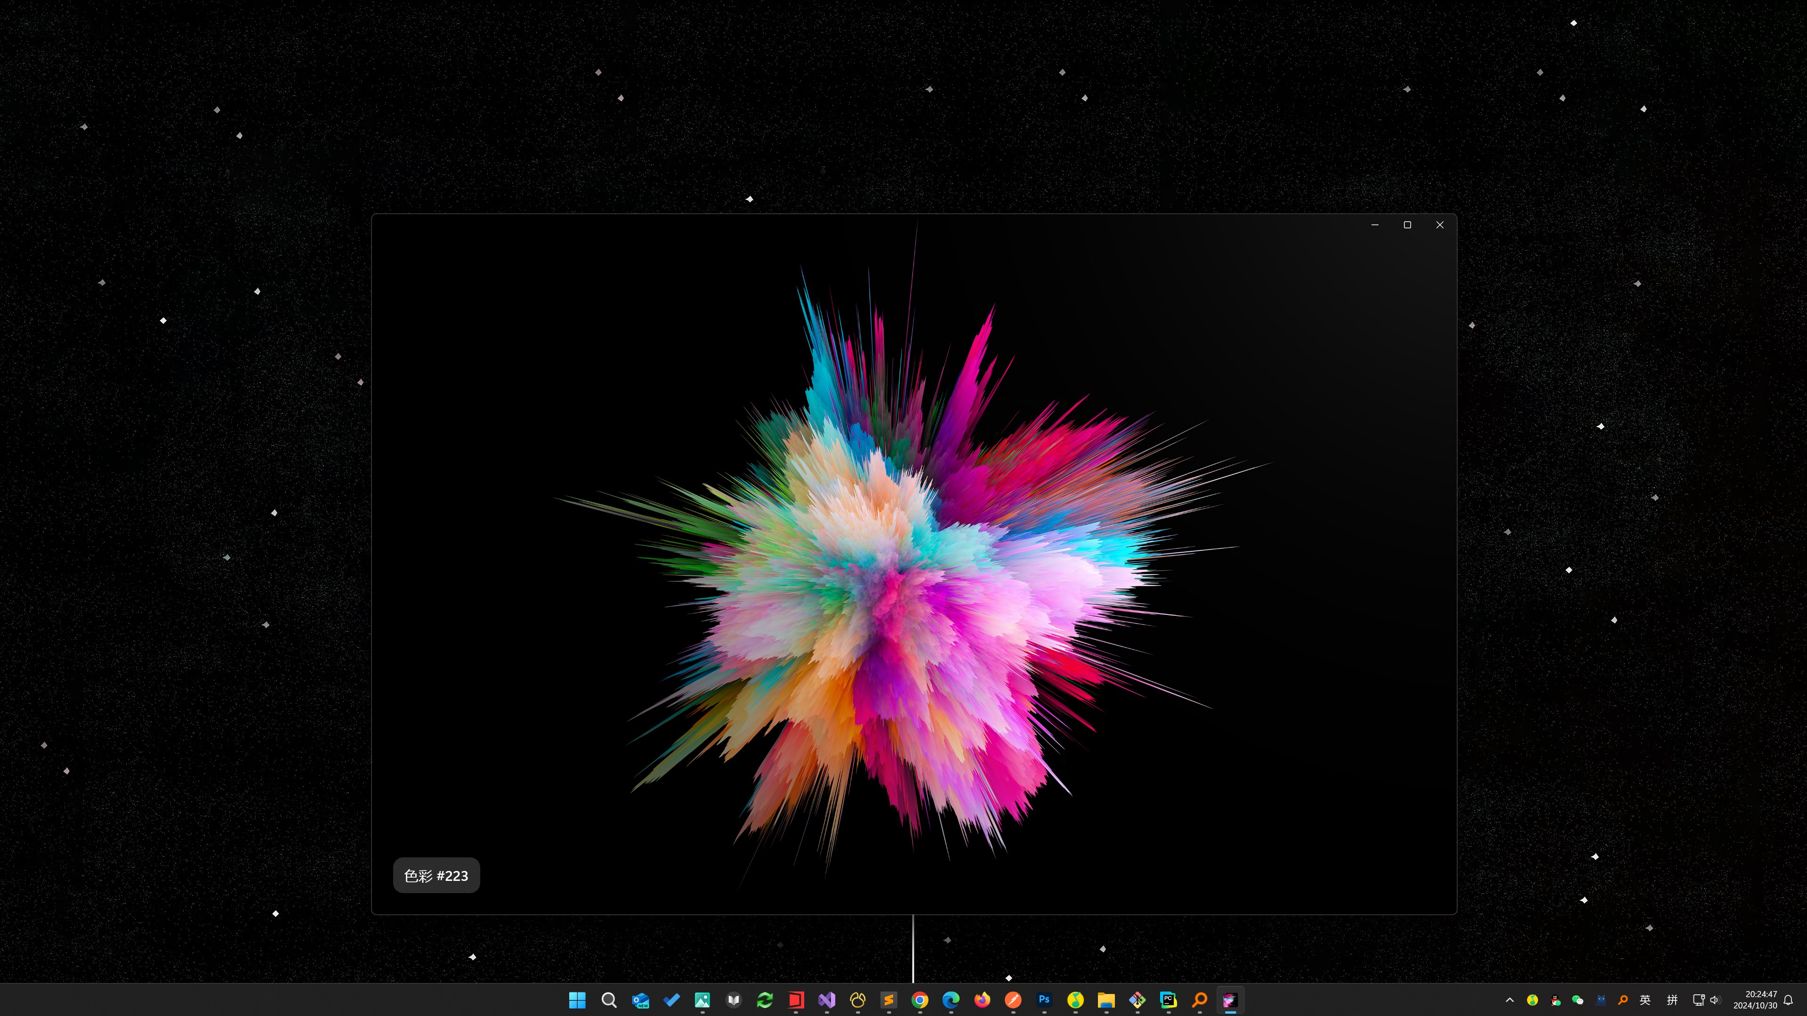Viewport: 1807px width, 1016px height.
Task: Open the clock and date flyout
Action: tap(1755, 1000)
